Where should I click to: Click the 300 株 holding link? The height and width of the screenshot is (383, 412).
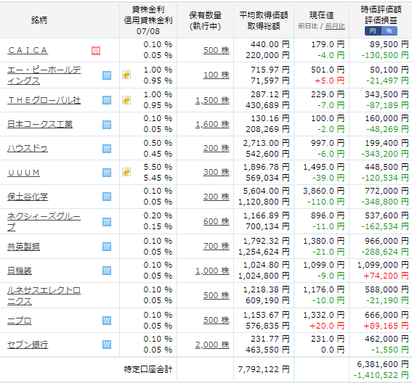click(217, 172)
